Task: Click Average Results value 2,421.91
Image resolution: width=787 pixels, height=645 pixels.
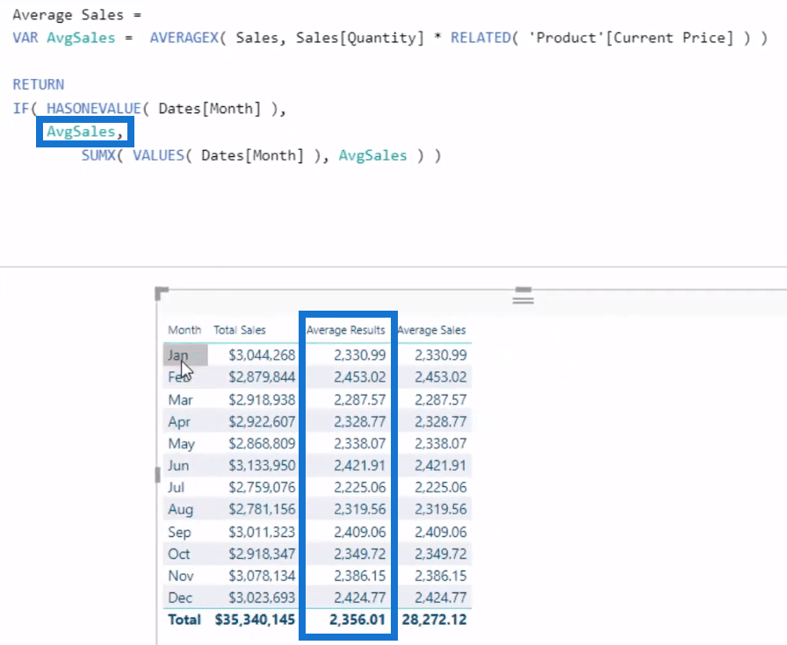Action: [x=360, y=465]
